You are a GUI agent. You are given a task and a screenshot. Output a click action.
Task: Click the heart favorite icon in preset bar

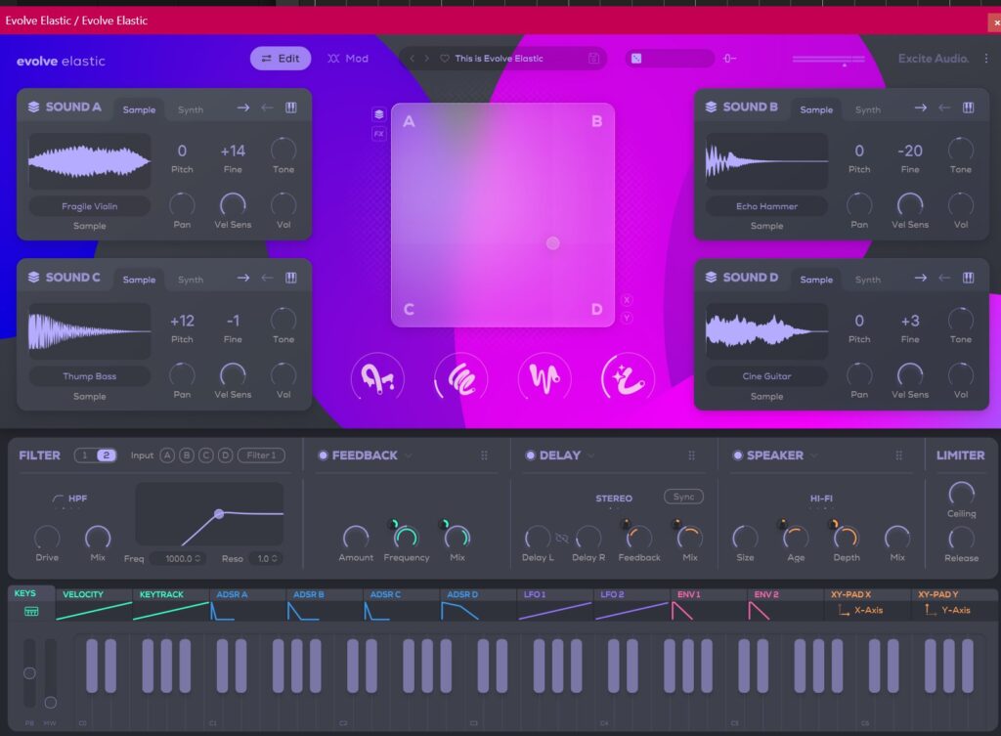[445, 59]
